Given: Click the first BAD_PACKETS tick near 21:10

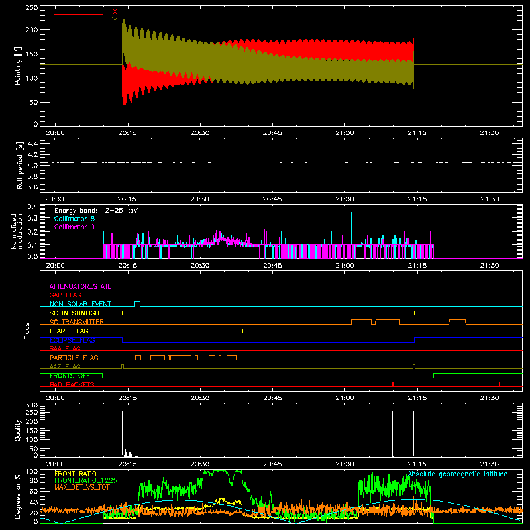Looking at the screenshot, I should coord(393,384).
